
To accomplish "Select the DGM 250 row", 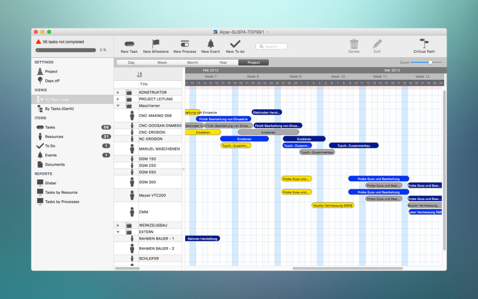I will pos(148,165).
